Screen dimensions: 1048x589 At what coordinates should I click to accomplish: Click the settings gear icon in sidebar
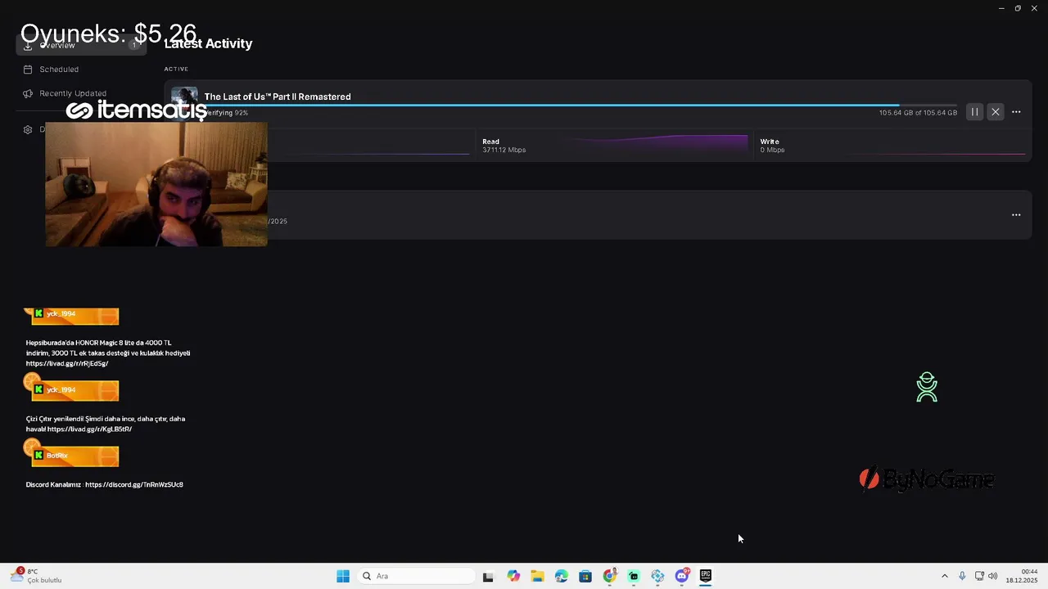28,129
